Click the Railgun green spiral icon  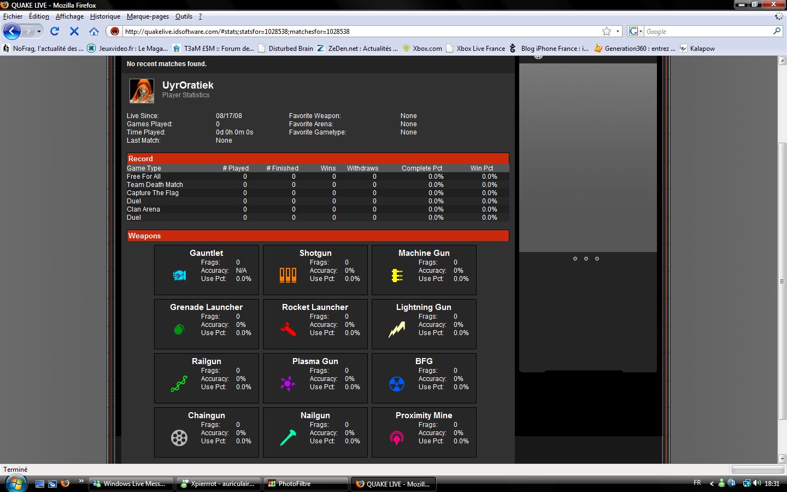pyautogui.click(x=179, y=383)
